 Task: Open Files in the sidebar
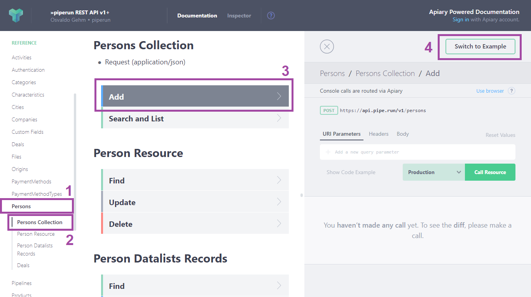(x=16, y=157)
